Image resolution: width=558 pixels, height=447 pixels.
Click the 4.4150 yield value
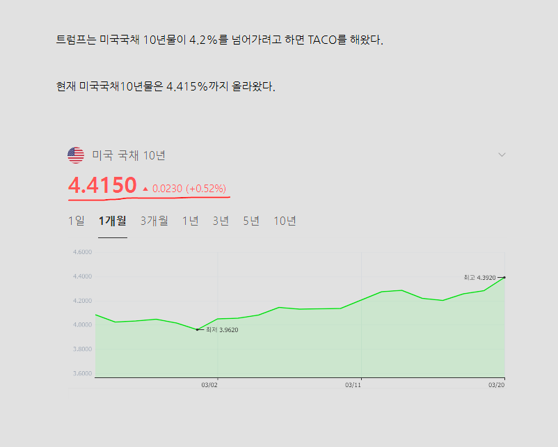pyautogui.click(x=102, y=185)
